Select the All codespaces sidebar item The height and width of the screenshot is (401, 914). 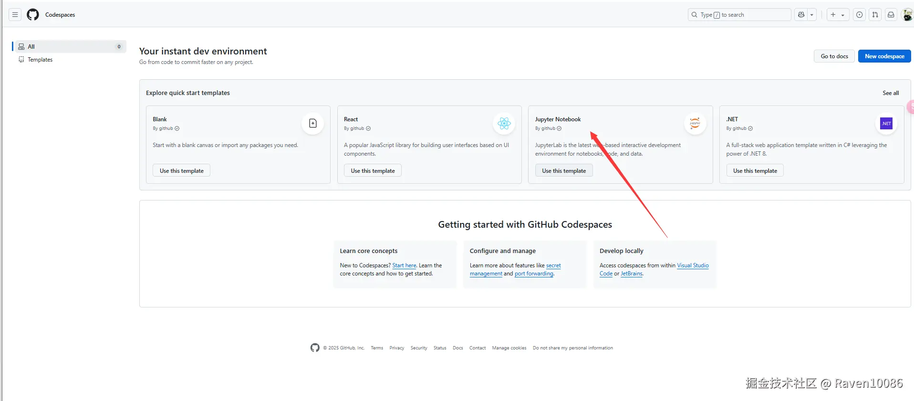[x=69, y=46]
